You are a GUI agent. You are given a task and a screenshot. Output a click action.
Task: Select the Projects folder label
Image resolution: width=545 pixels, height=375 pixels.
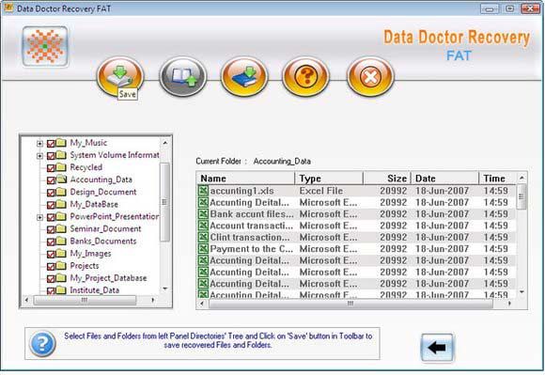coord(85,266)
